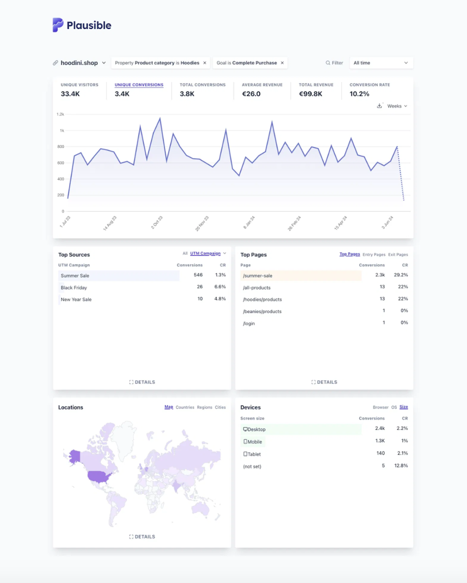
Task: Click the Tablet icon in Devices
Action: (x=245, y=454)
